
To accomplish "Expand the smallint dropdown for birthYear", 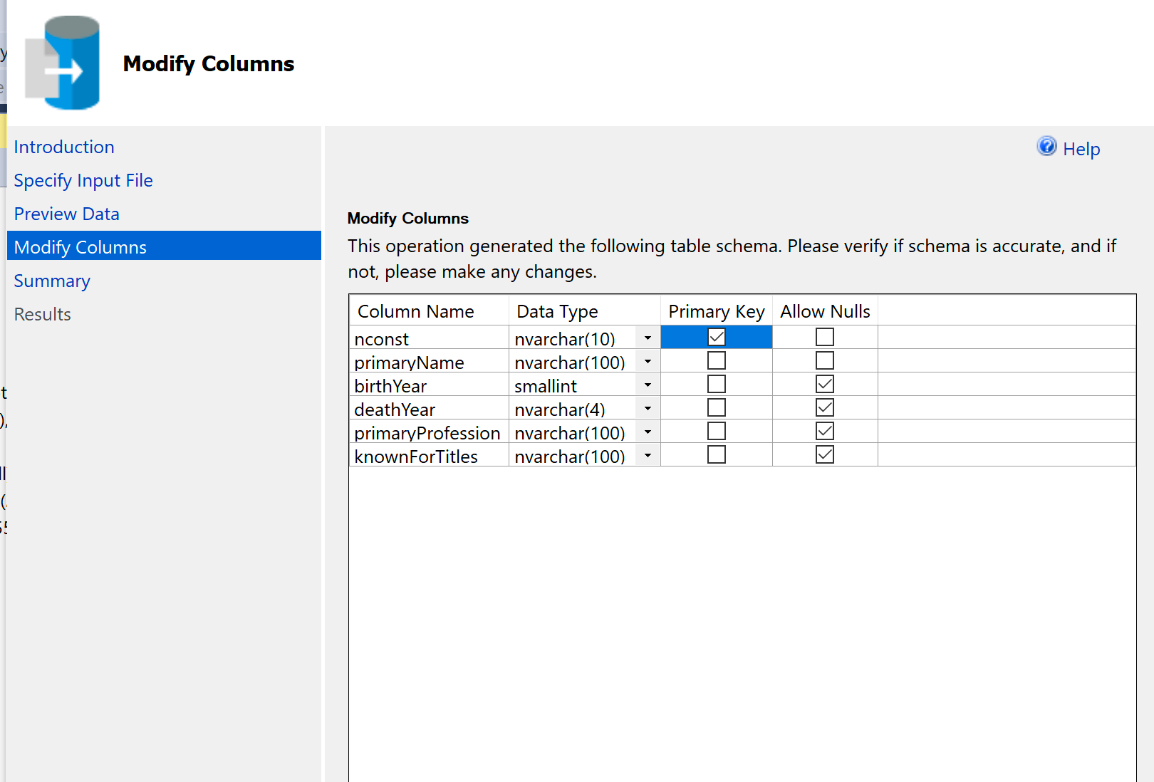I will (x=648, y=384).
